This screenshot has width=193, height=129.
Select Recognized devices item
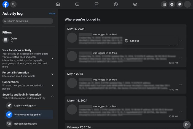[x=25, y=124]
